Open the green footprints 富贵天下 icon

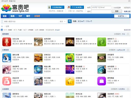102,42
